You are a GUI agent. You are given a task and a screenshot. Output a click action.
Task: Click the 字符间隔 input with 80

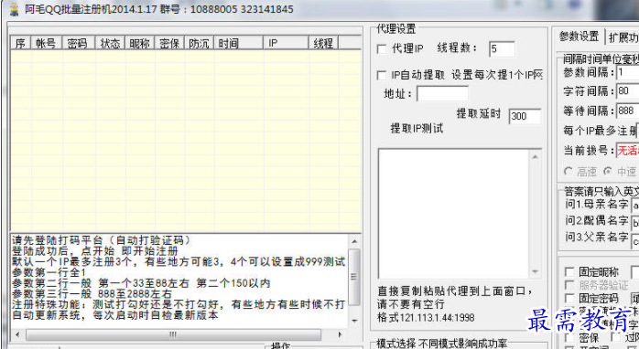coord(628,90)
